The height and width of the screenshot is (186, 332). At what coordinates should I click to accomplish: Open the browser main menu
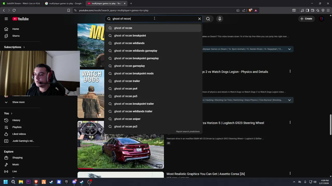click(328, 10)
